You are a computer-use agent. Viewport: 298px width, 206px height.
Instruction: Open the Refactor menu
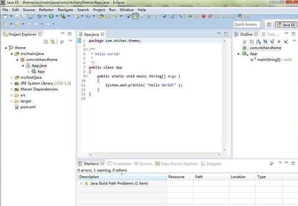46,9
